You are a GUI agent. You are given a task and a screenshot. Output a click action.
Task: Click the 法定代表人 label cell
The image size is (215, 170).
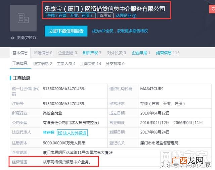click(x=26, y=133)
